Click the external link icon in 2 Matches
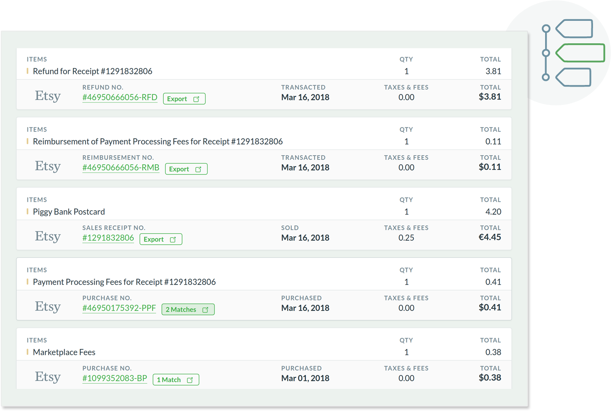The width and height of the screenshot is (611, 411). [x=205, y=310]
